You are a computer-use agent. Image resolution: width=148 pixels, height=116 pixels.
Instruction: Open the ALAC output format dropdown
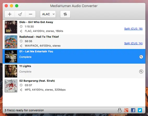[48, 14]
